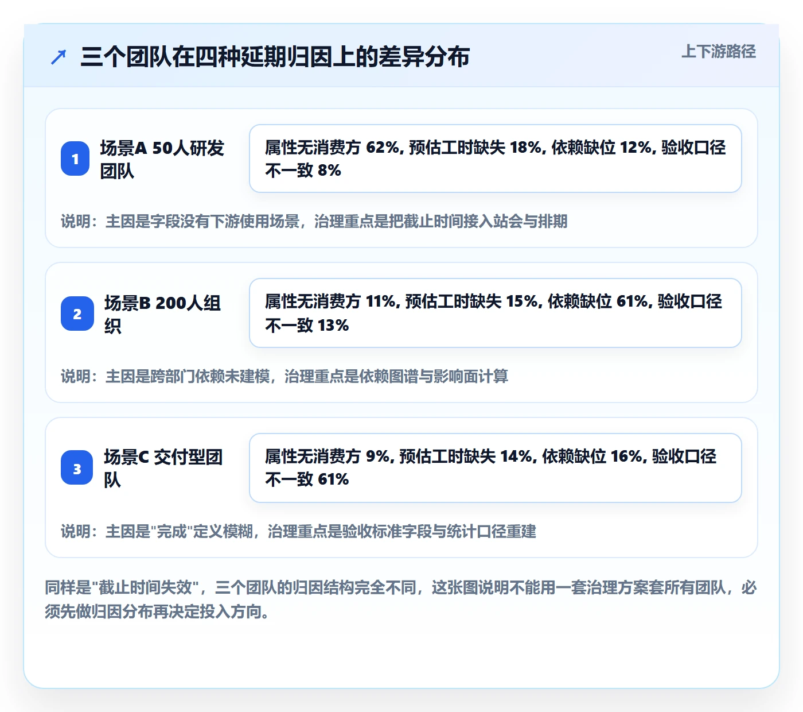Click the note about "完成"定义模糊
This screenshot has width=803, height=712.
[x=298, y=532]
